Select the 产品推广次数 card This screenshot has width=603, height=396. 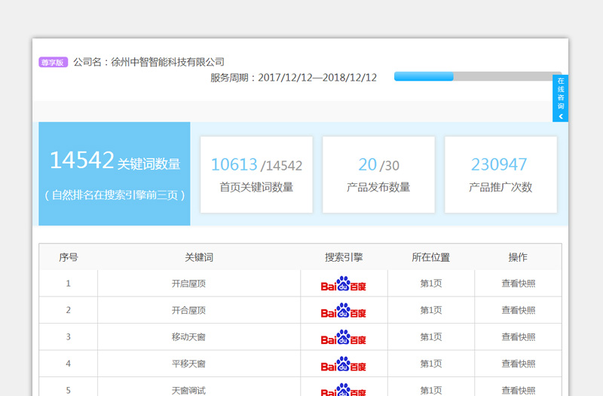[500, 174]
